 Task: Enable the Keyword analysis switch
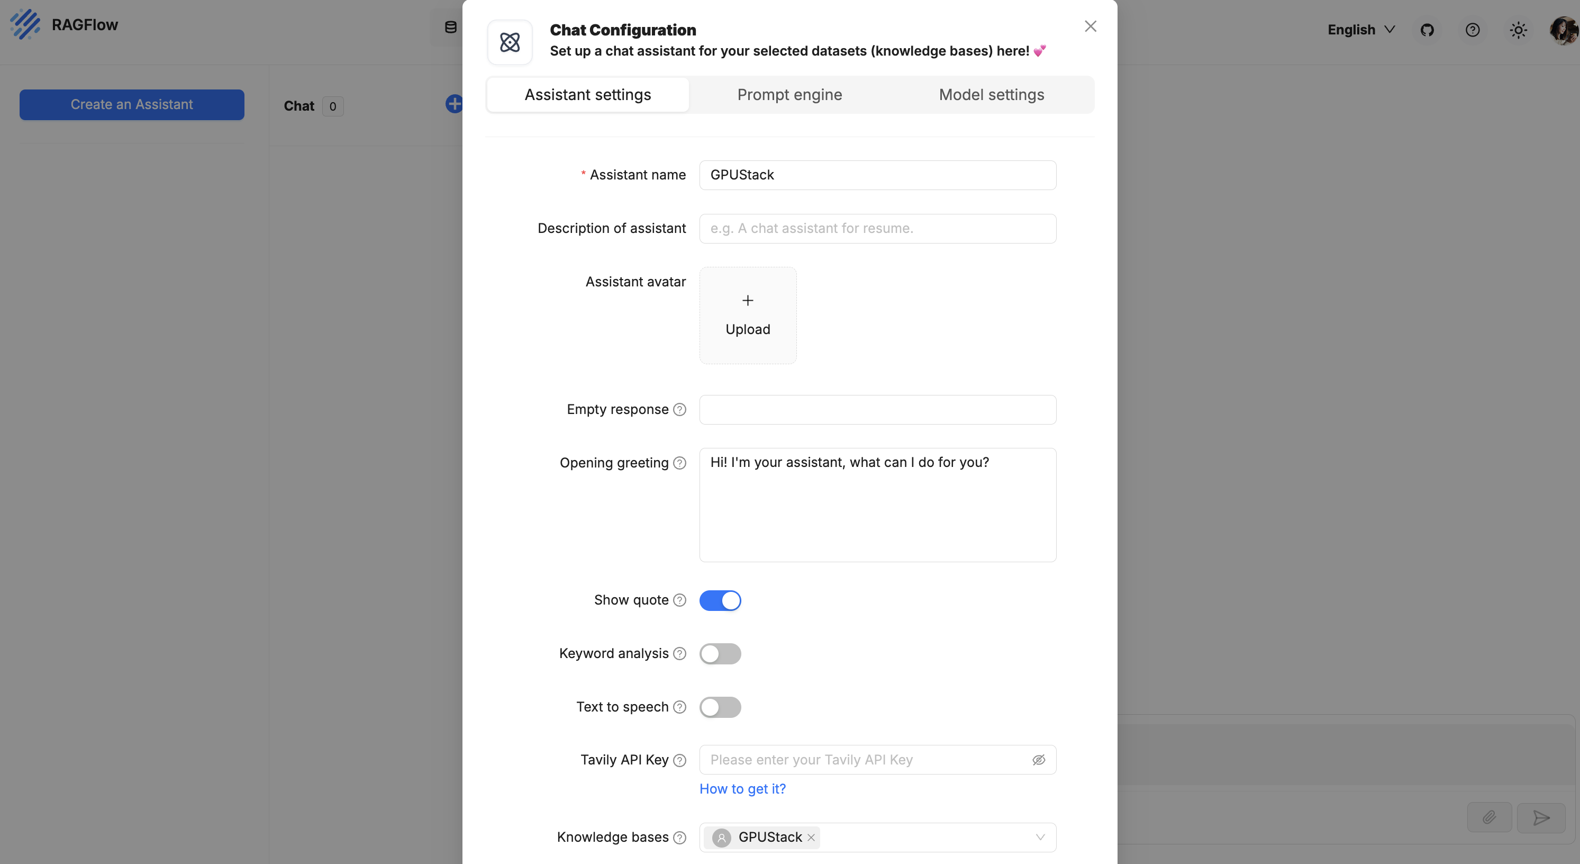(720, 653)
